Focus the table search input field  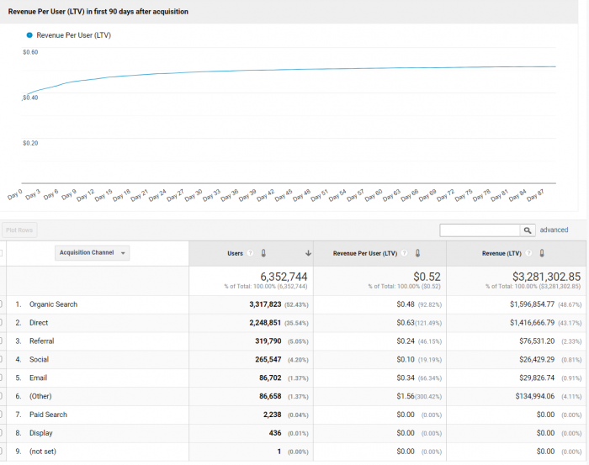coord(479,230)
